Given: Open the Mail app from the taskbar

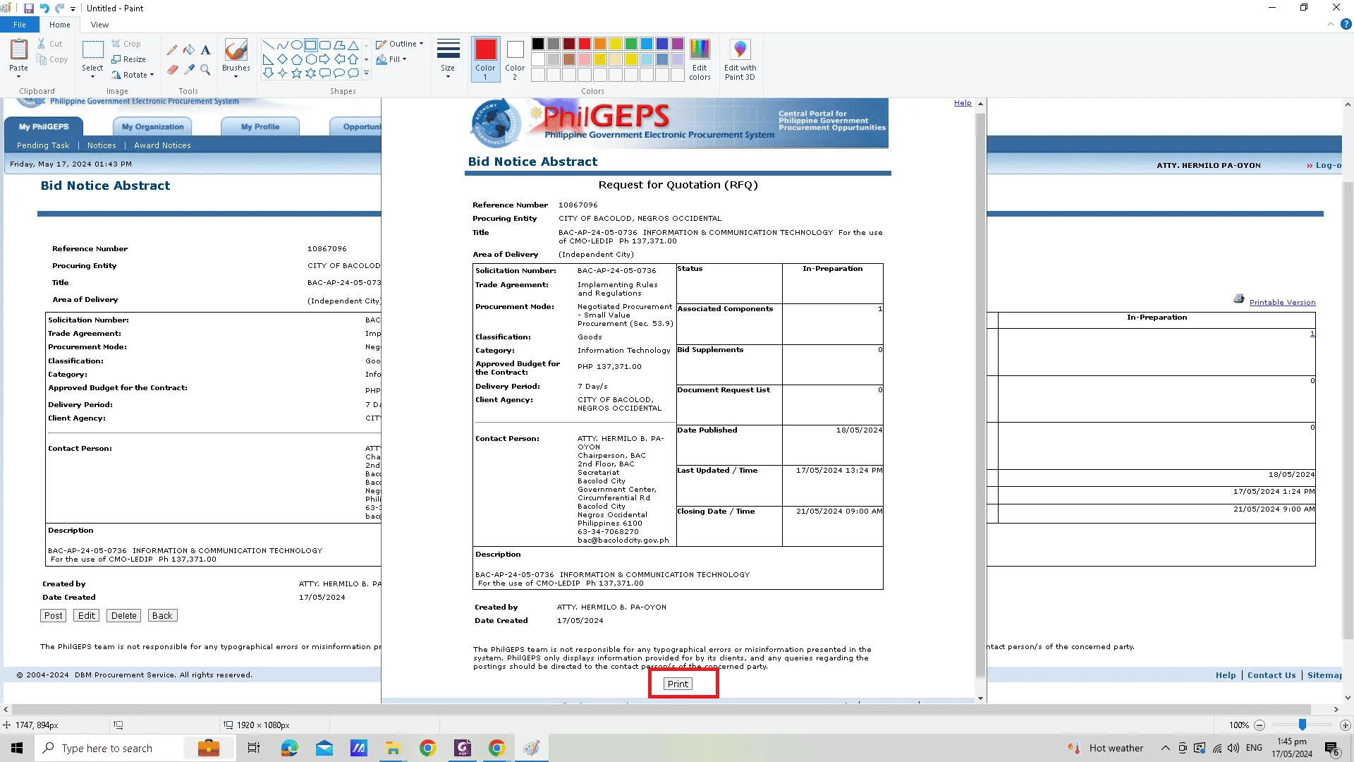Looking at the screenshot, I should point(324,748).
